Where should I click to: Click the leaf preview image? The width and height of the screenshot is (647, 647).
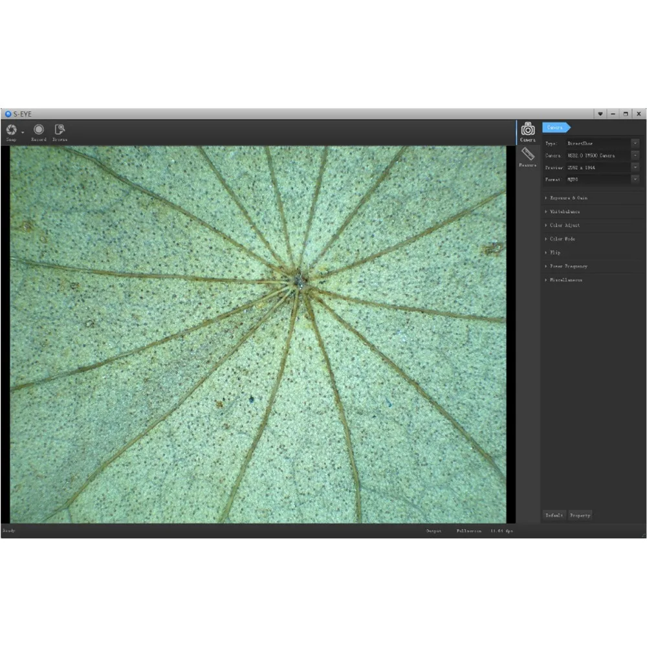[x=258, y=334]
